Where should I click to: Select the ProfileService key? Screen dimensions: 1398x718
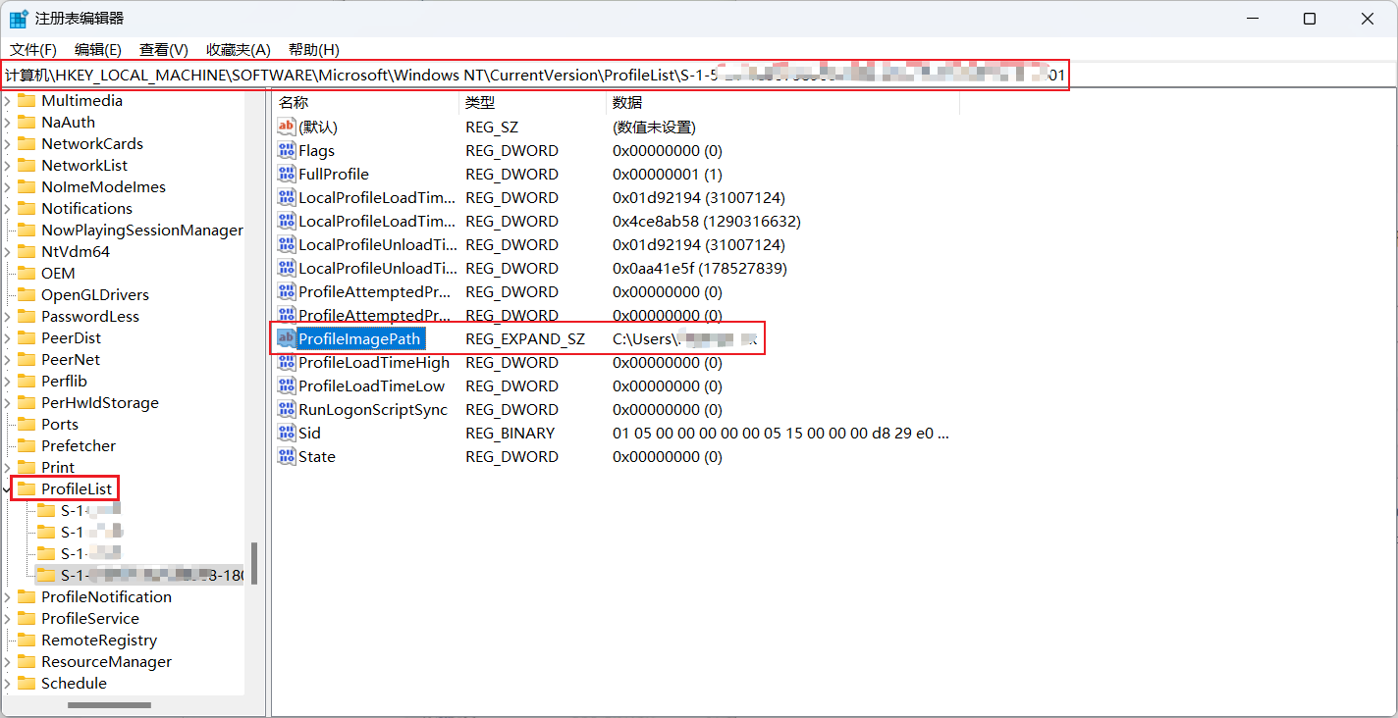tap(90, 618)
